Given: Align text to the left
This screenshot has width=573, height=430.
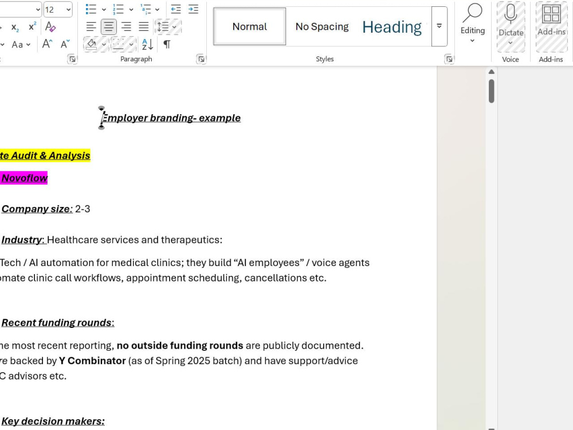Looking at the screenshot, I should tap(91, 27).
